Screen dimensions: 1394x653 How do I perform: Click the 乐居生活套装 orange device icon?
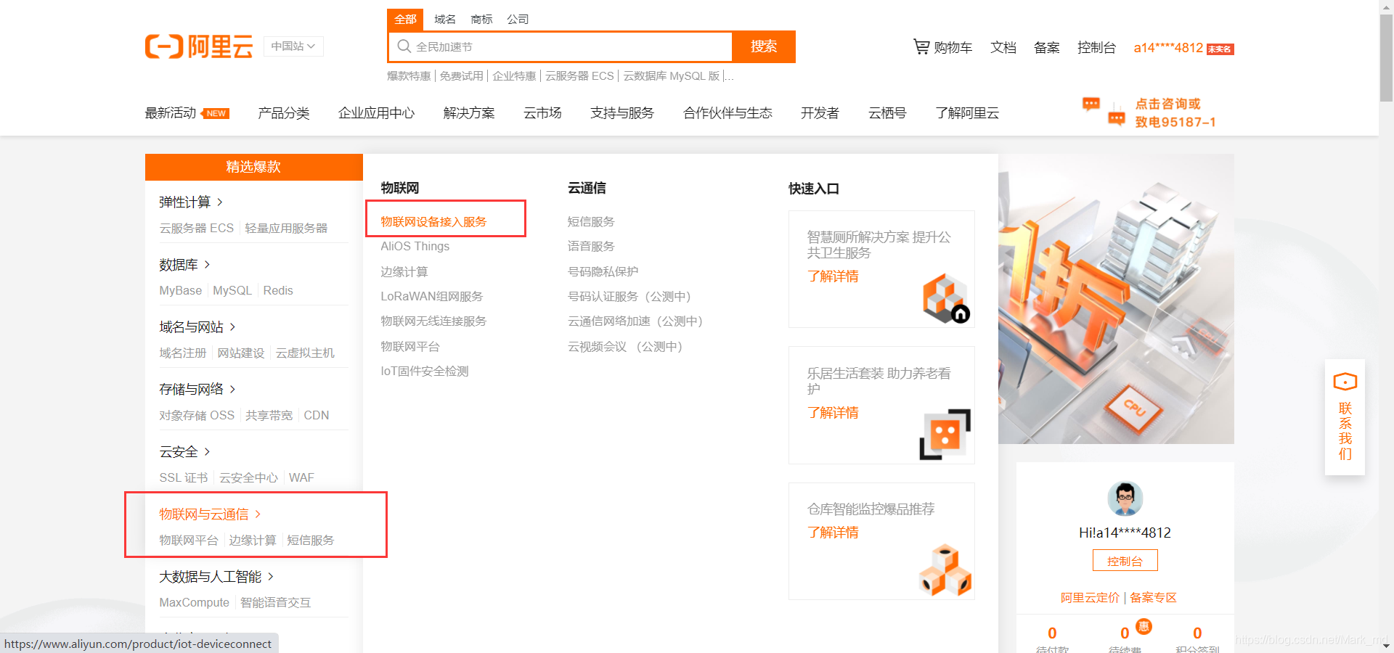click(x=945, y=434)
